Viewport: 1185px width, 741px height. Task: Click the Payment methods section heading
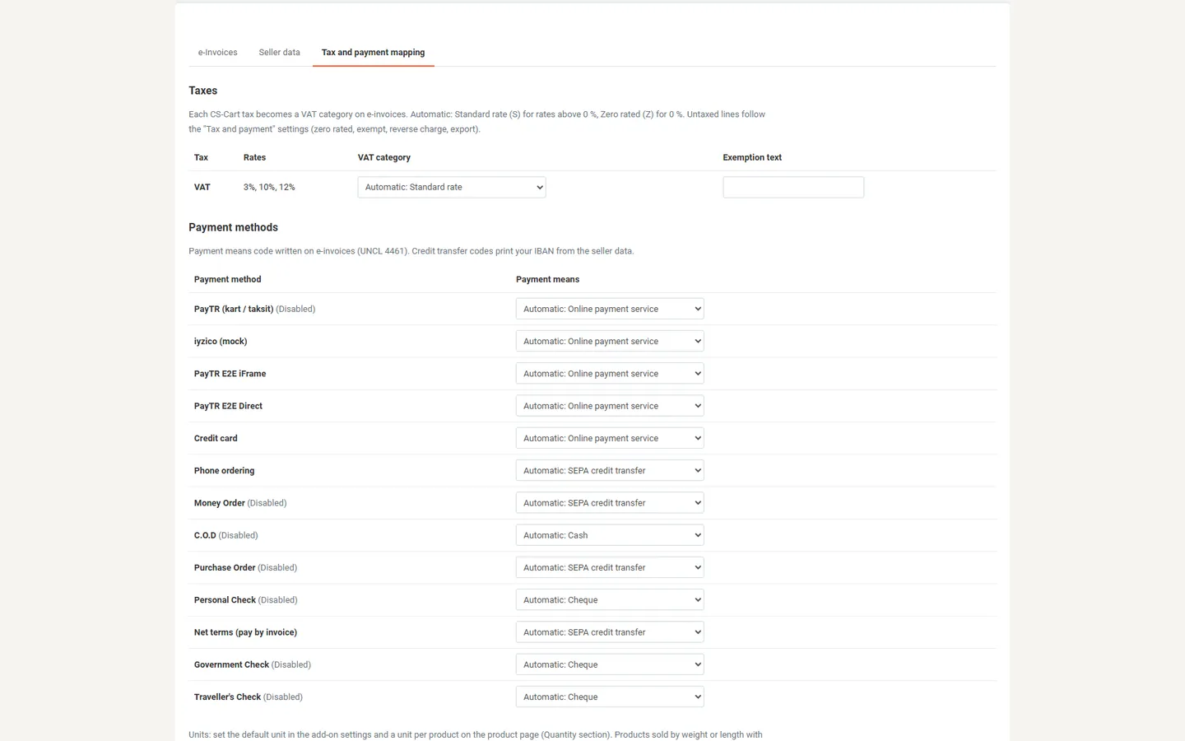click(x=234, y=227)
